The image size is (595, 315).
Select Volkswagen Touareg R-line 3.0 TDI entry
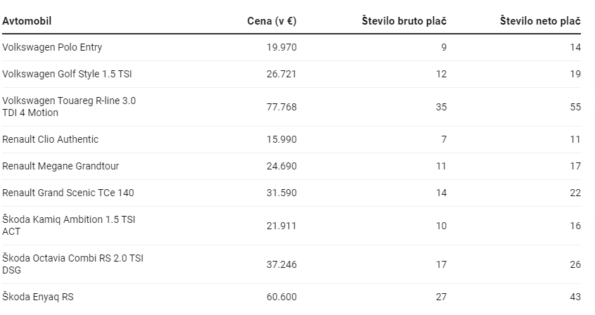tap(69, 107)
